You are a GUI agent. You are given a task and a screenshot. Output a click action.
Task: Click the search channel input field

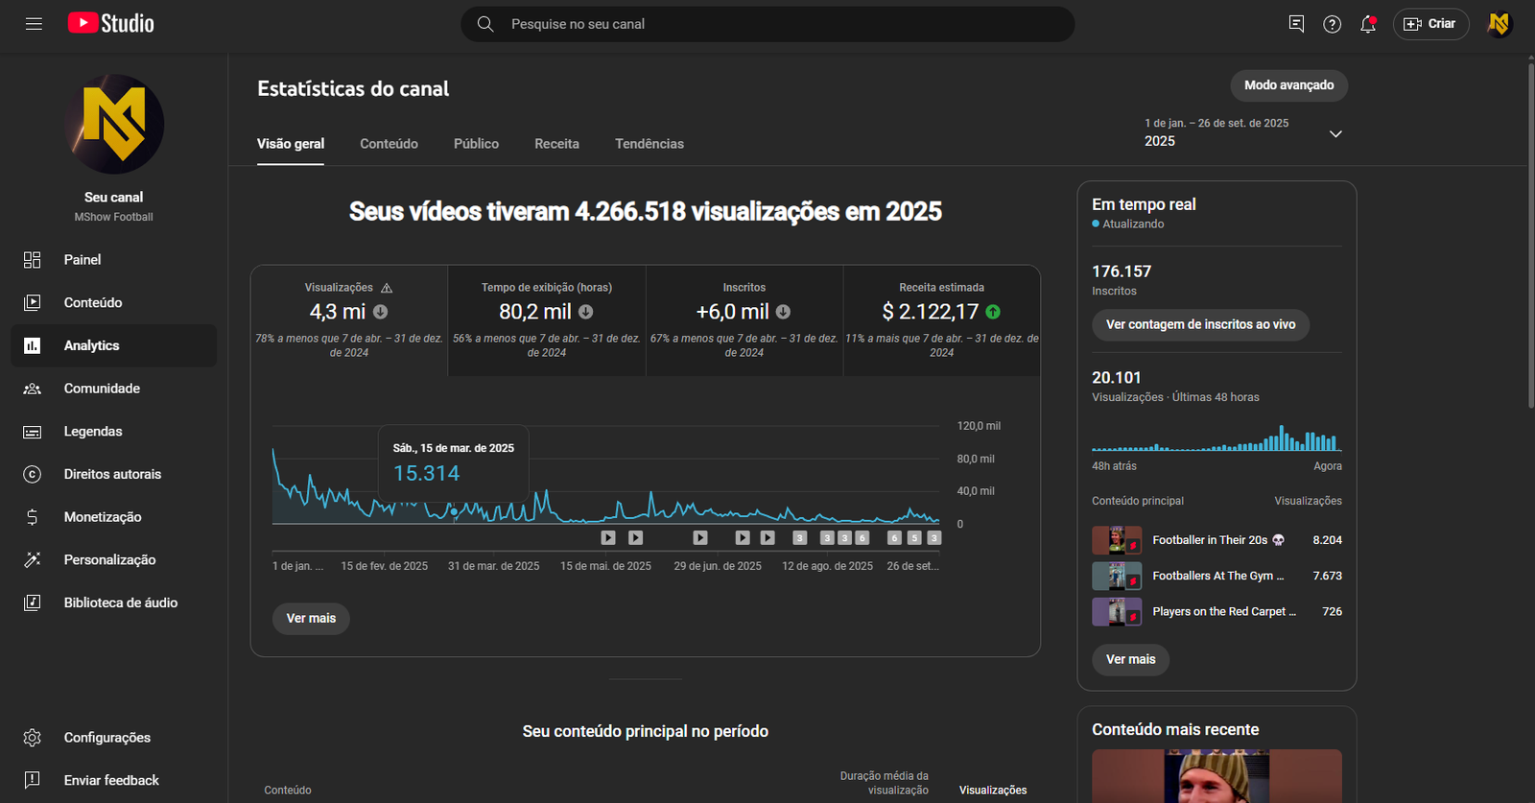click(767, 24)
